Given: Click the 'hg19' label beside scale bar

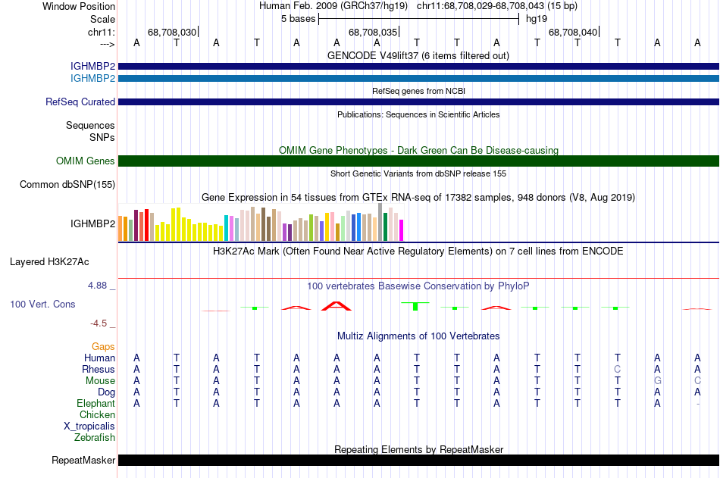Looking at the screenshot, I should (537, 19).
